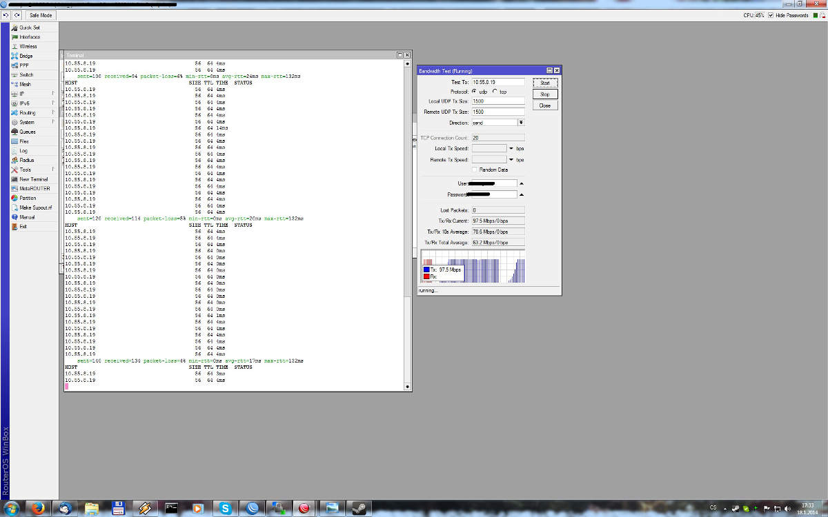Click the Undo arrow in toolbar
The image size is (828, 517).
coord(6,15)
